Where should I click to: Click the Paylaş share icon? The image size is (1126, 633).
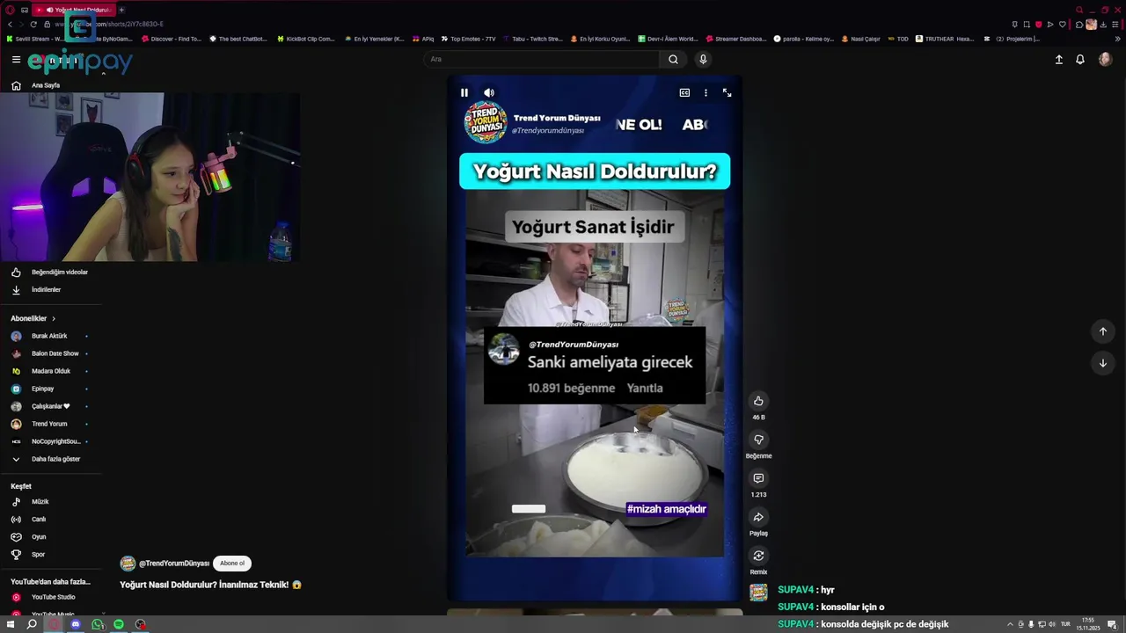coord(758,517)
